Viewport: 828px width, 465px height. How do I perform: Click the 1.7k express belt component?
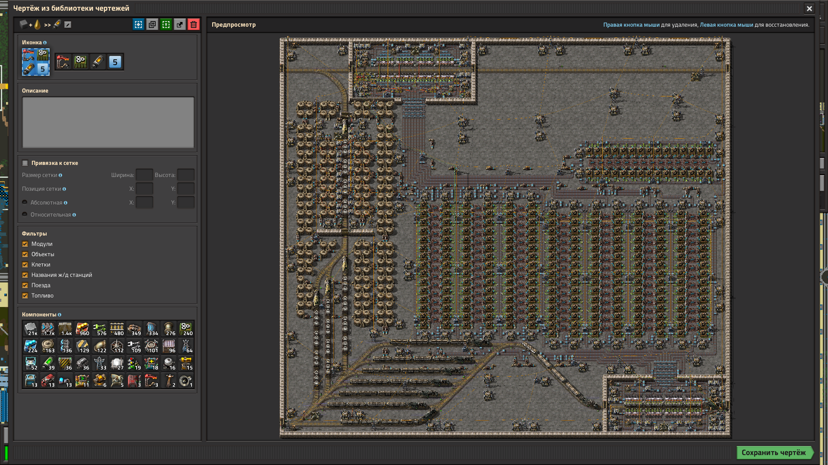click(x=48, y=329)
